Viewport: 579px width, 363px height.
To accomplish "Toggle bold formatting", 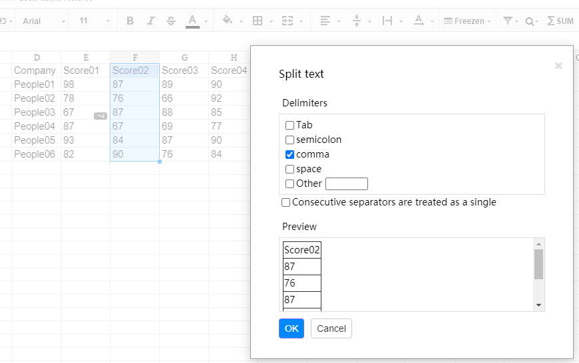I will (x=130, y=21).
